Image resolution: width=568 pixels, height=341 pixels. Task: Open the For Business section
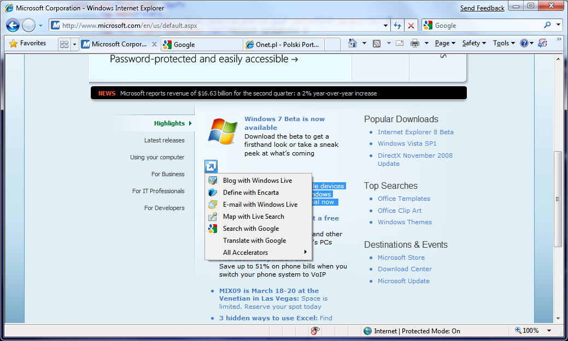click(x=168, y=174)
